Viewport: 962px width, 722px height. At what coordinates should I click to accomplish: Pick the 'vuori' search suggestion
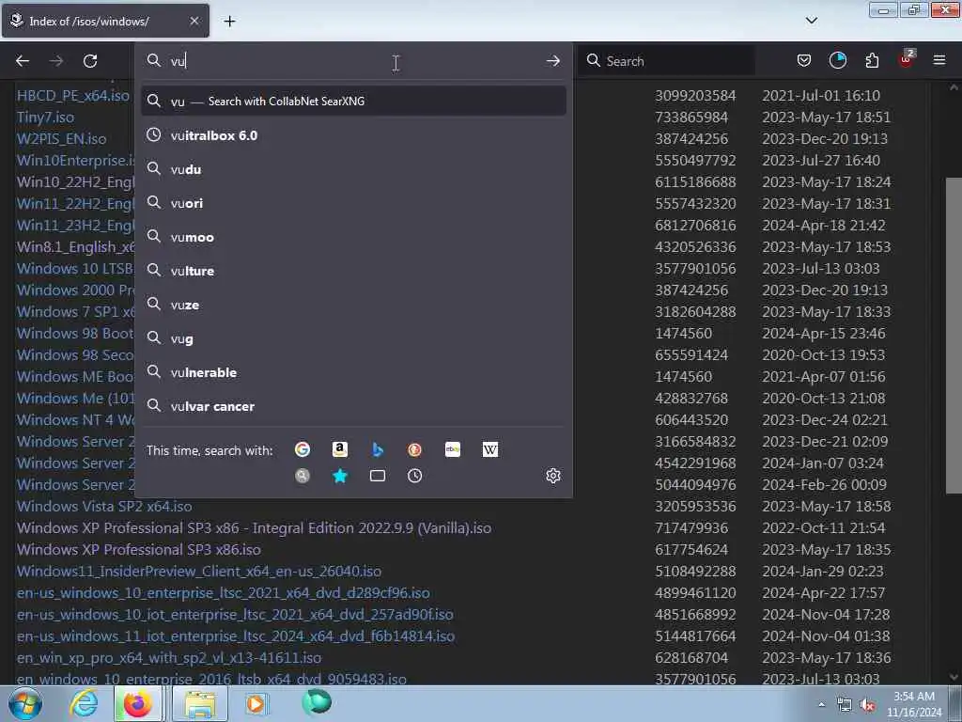click(x=353, y=203)
